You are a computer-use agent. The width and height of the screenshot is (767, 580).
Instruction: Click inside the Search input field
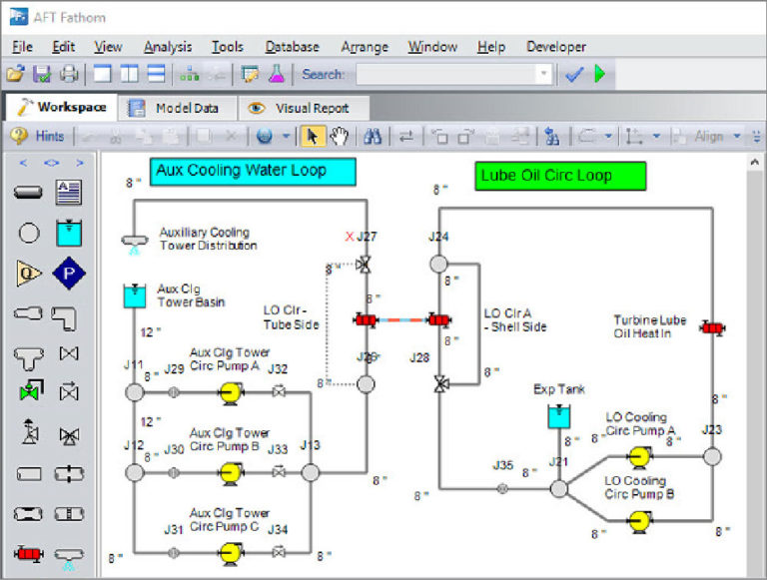point(446,74)
